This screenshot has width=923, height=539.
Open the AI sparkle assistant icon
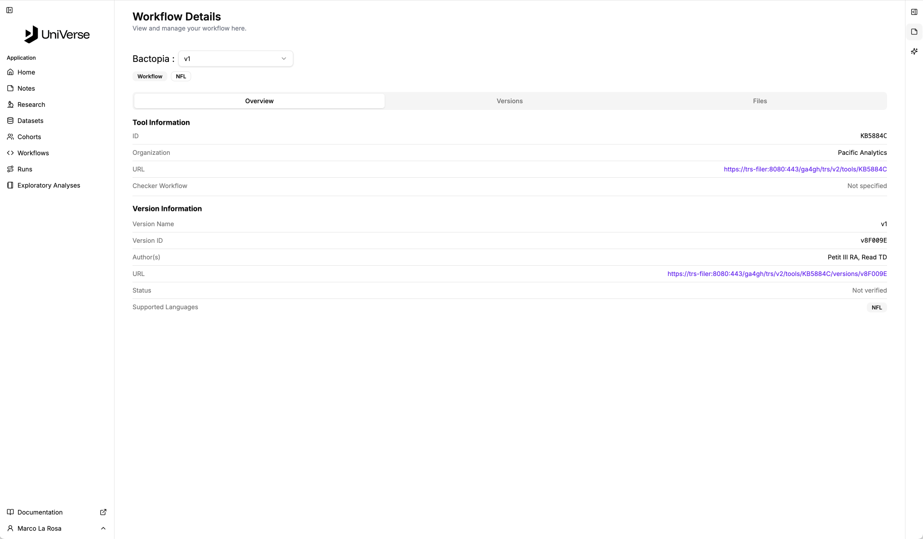[x=914, y=52]
